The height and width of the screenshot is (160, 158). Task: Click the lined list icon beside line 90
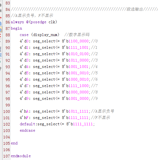pos(1,49)
